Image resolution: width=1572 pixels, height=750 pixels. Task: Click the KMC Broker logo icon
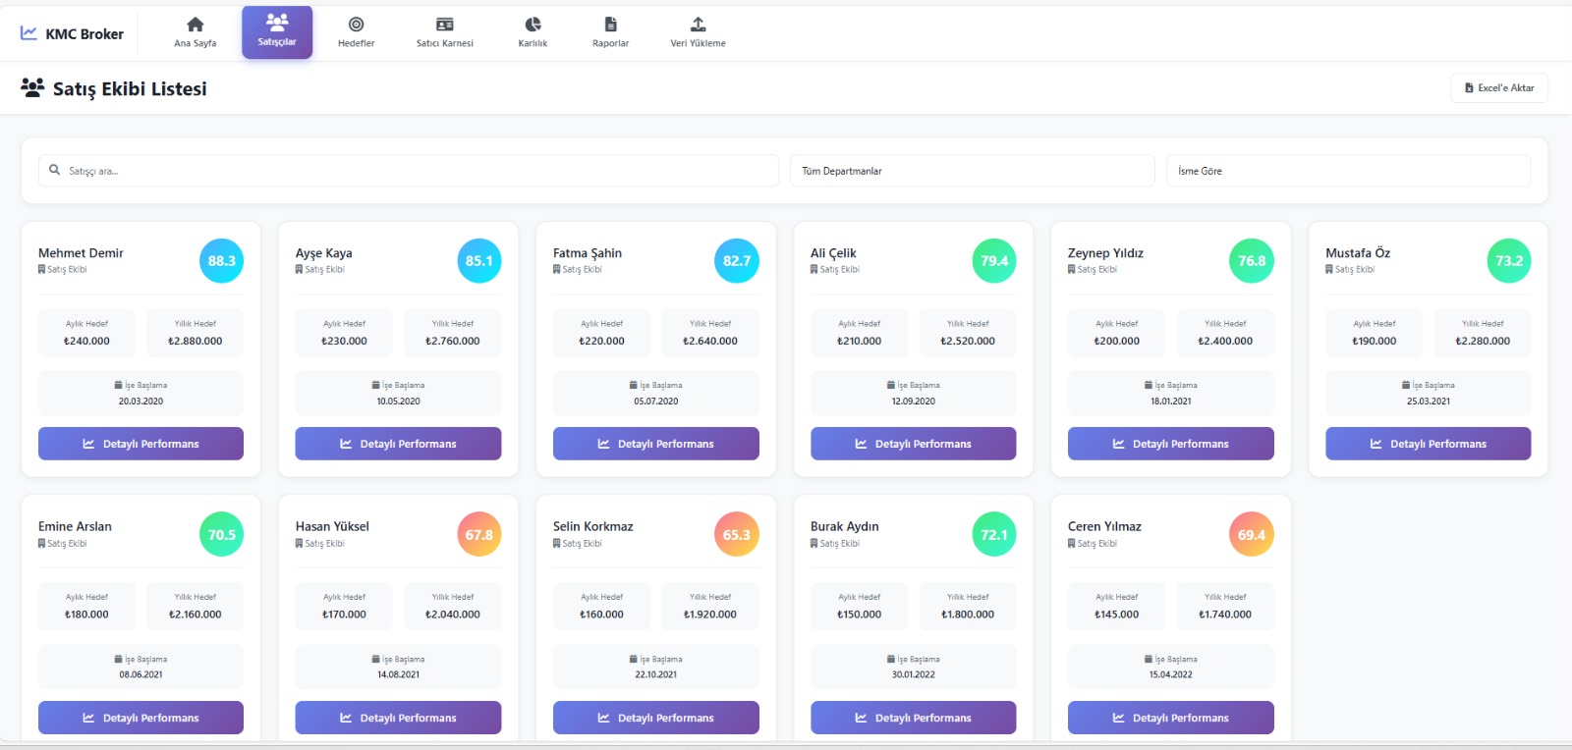point(29,33)
